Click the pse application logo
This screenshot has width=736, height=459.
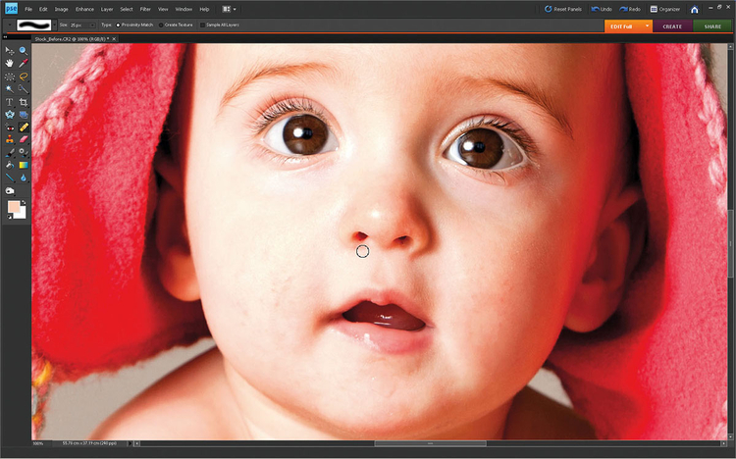pyautogui.click(x=11, y=9)
